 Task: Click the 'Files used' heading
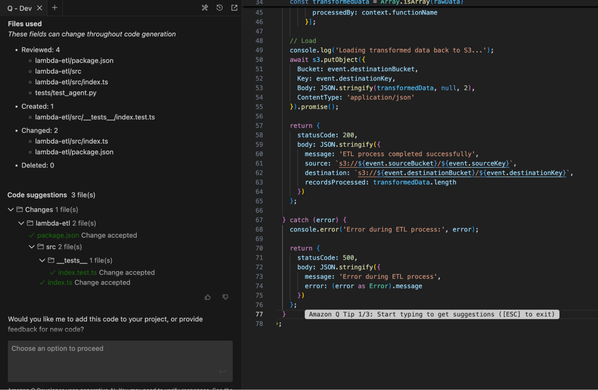pos(25,24)
